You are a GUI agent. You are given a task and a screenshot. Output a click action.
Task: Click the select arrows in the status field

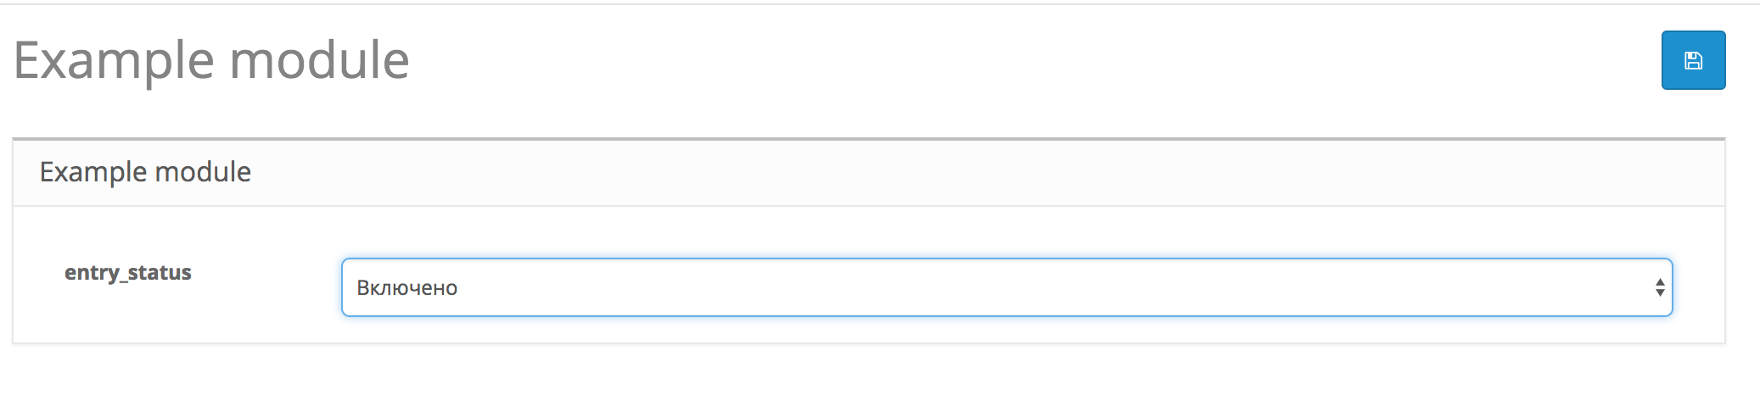(x=1659, y=287)
